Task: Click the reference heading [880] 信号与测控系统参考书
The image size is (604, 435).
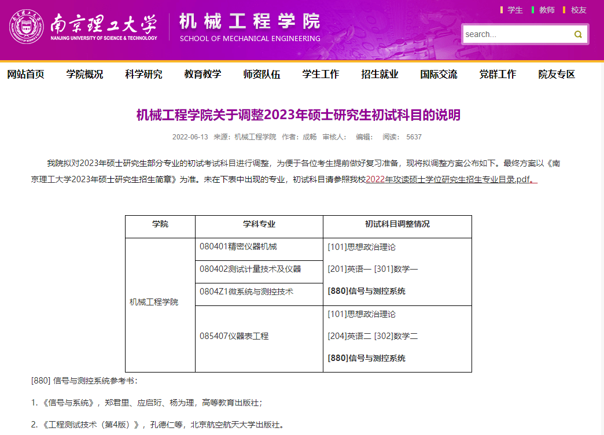Action: (84, 381)
